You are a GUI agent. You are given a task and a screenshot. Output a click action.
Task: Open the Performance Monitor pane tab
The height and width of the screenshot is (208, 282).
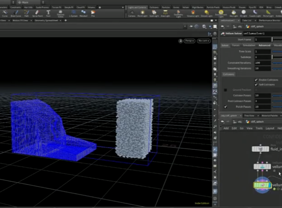tap(269, 20)
